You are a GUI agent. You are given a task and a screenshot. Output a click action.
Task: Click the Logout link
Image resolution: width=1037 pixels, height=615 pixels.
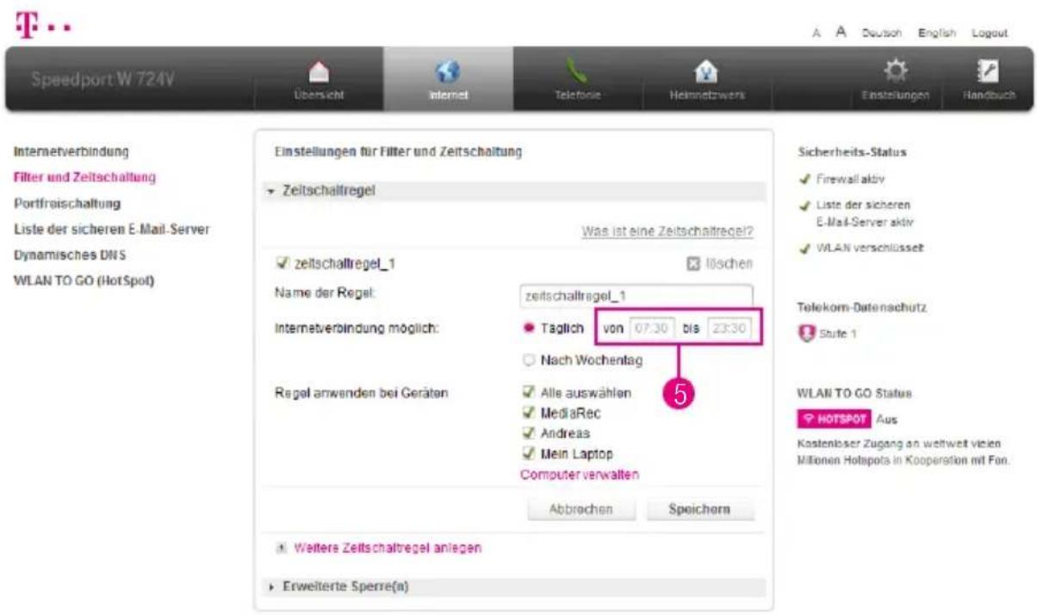coord(988,32)
